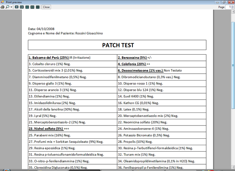The width and height of the screenshot is (235, 171).
Task: Click the '34. Oleamidopropildimetilamina' cell
Action: [162, 161]
